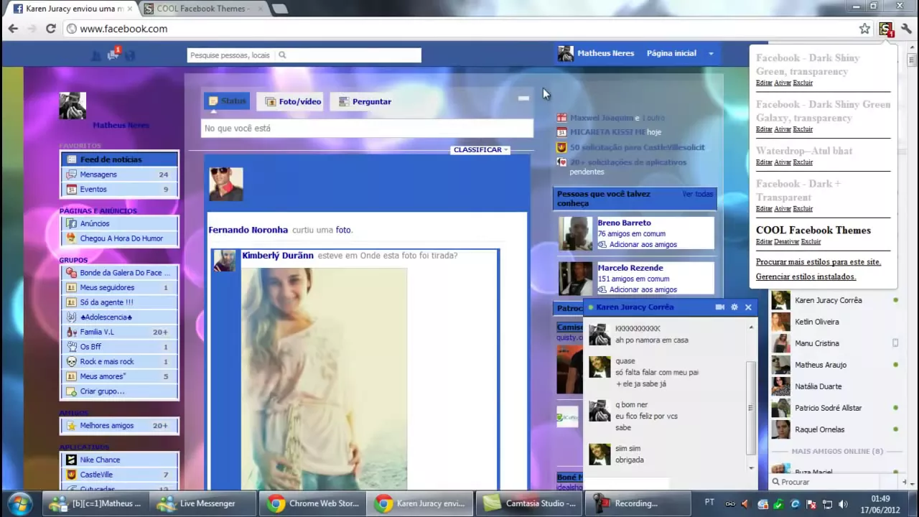Open Eventos in left sidebar
919x517 pixels.
119,190
